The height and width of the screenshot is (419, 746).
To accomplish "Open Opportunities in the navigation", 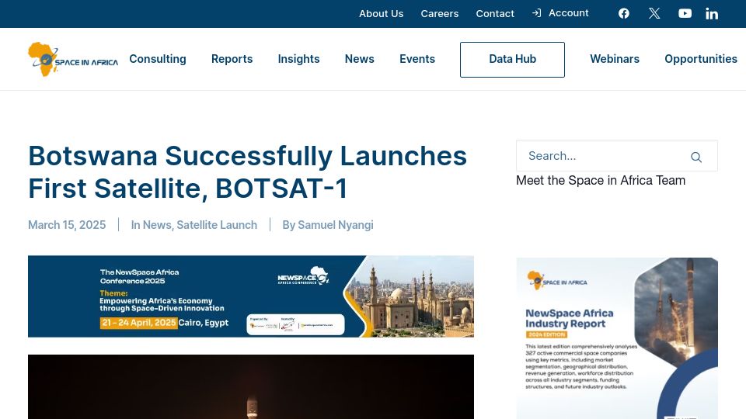I will point(701,59).
